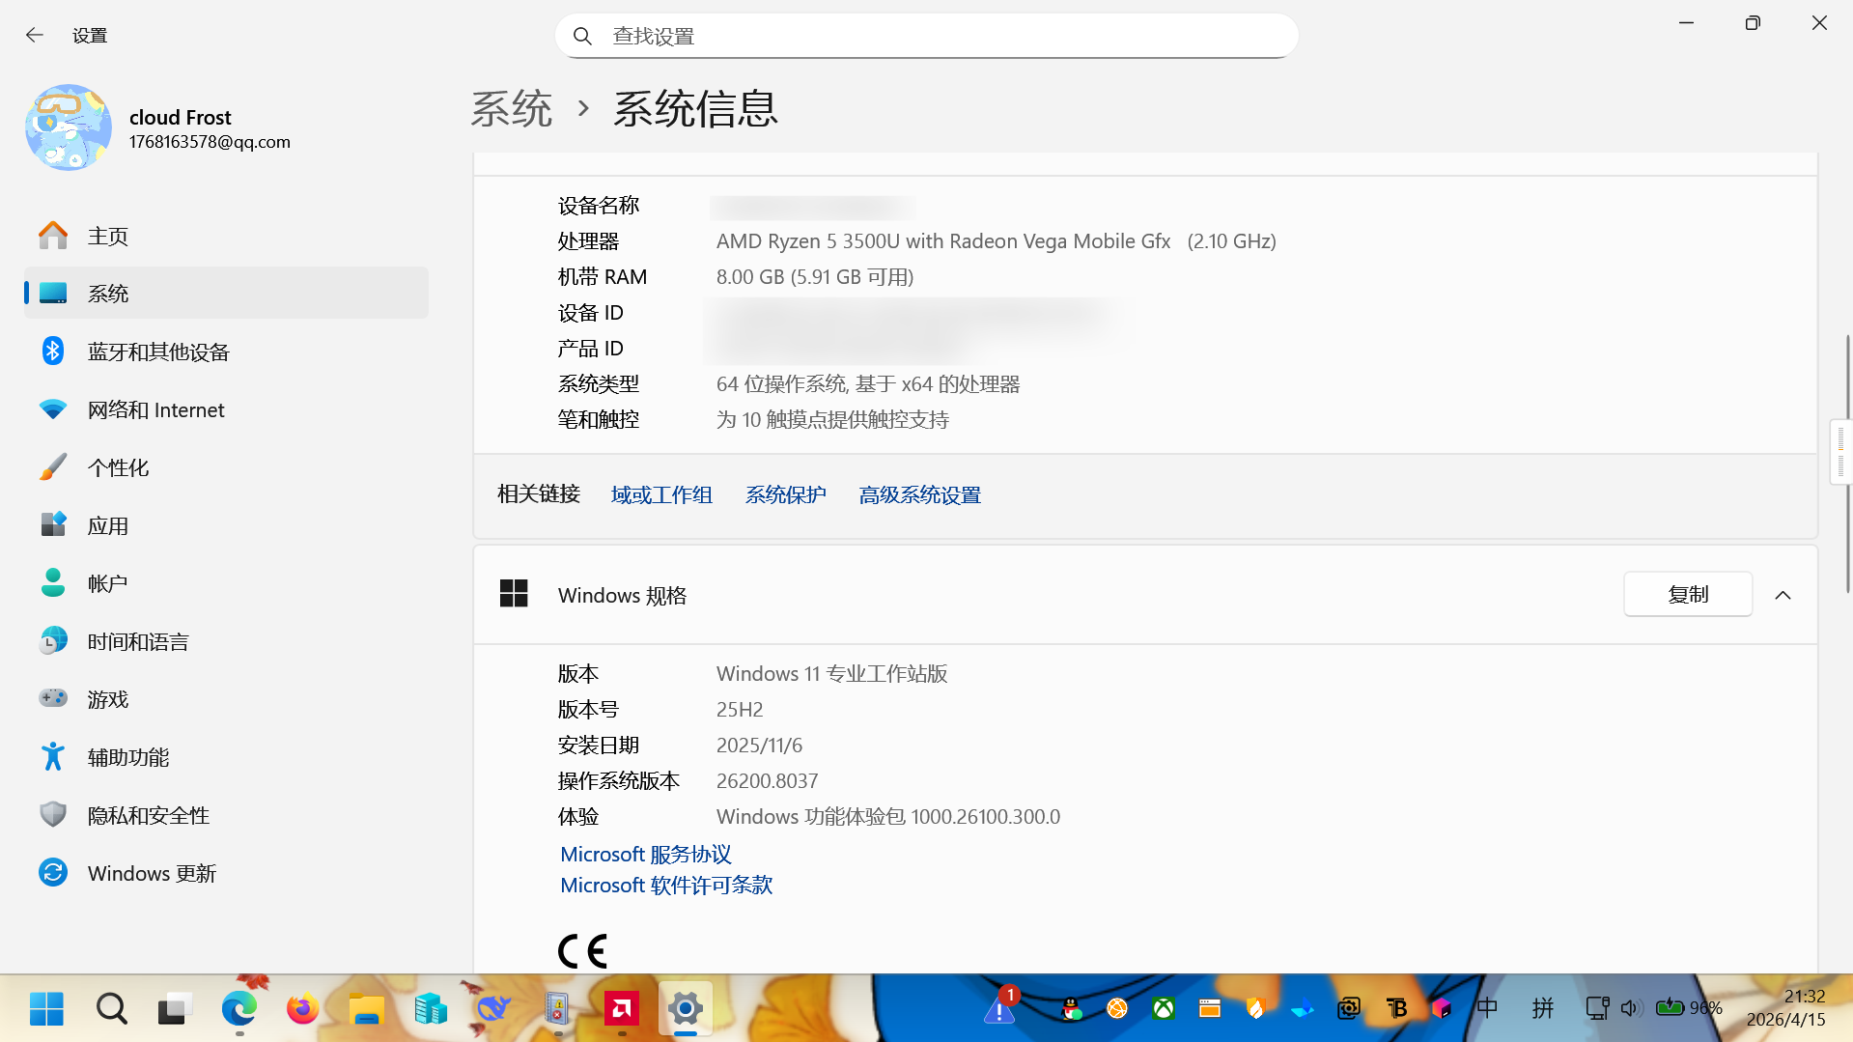Go back using the back arrow
This screenshot has width=1853, height=1042.
[x=35, y=36]
